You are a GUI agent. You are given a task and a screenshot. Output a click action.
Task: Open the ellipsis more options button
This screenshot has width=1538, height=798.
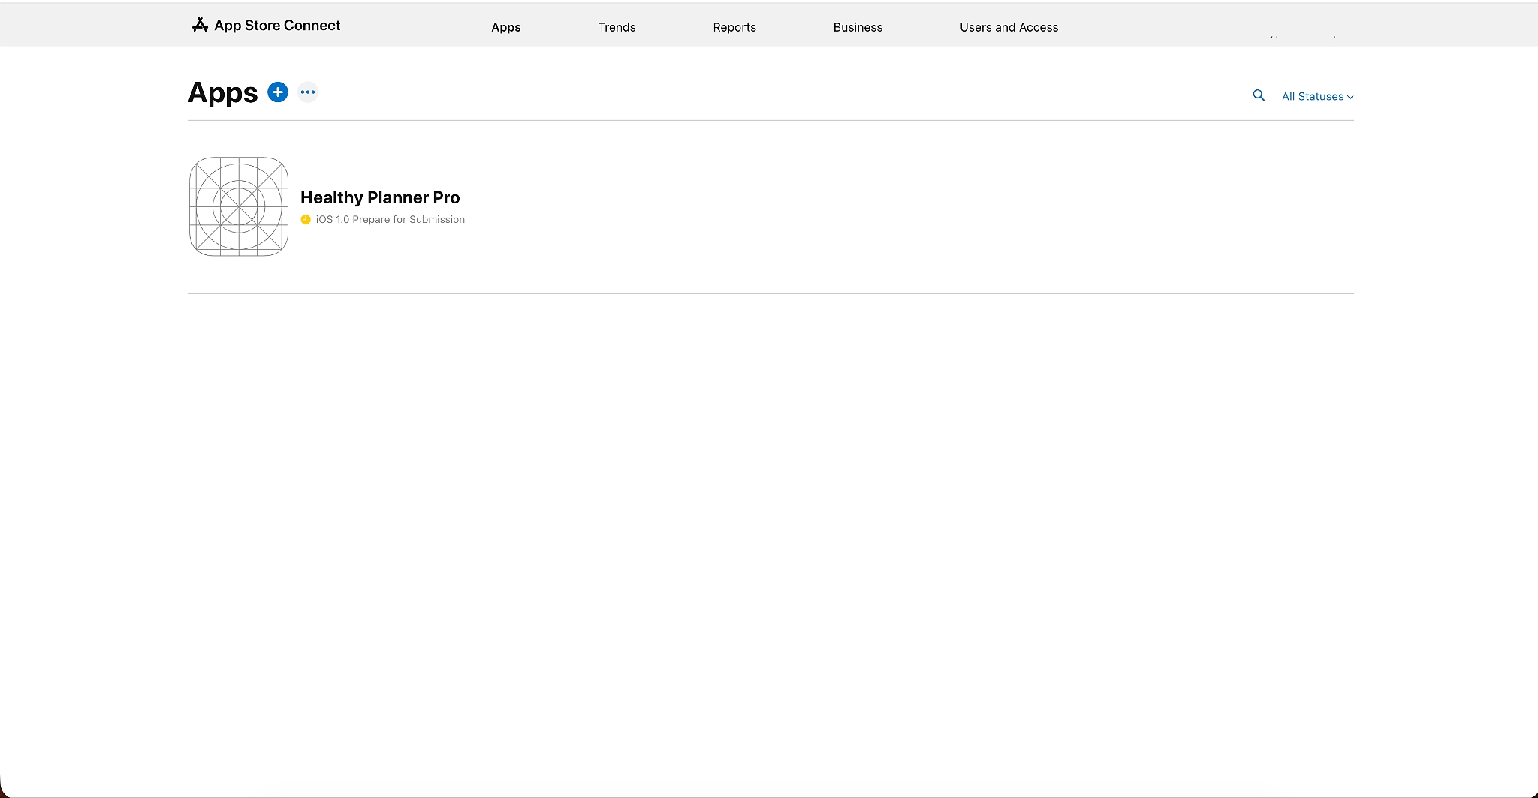(x=308, y=92)
